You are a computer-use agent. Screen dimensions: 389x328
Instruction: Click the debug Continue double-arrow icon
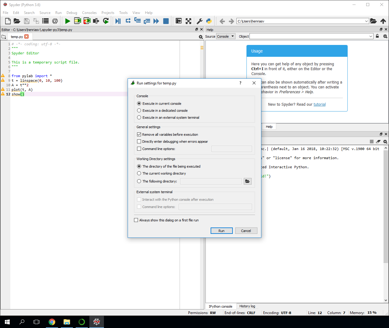156,21
